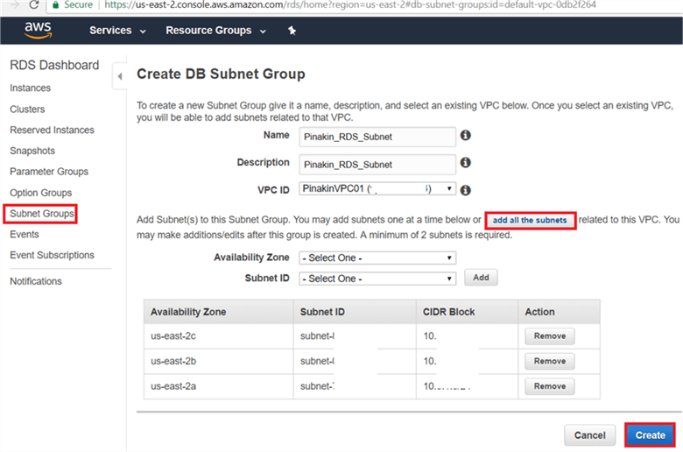Click the AWS logo home icon
The height and width of the screenshot is (452, 683).
(38, 30)
